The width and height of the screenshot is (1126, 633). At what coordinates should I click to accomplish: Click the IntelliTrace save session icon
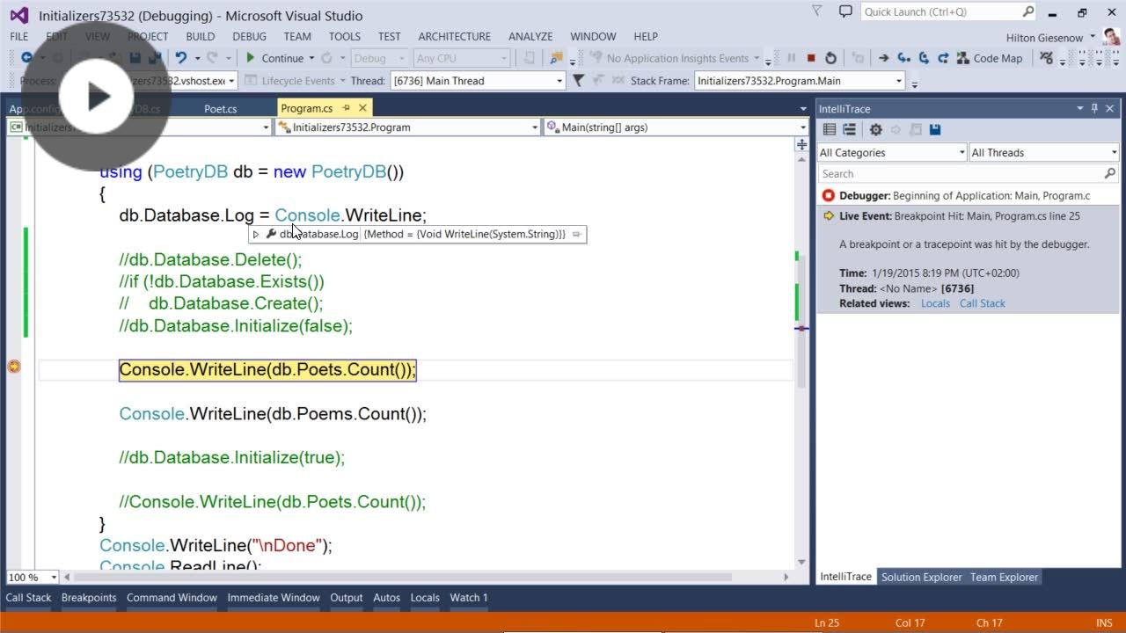[x=935, y=129]
